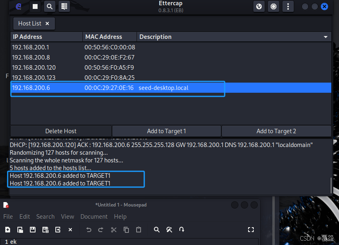The width and height of the screenshot is (339, 245).
Task: Click Find and Replace icon in Mousepad
Action: 169,230
